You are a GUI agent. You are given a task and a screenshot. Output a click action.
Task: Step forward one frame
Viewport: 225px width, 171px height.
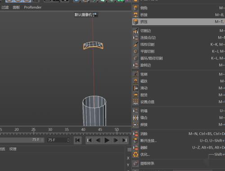116,140
